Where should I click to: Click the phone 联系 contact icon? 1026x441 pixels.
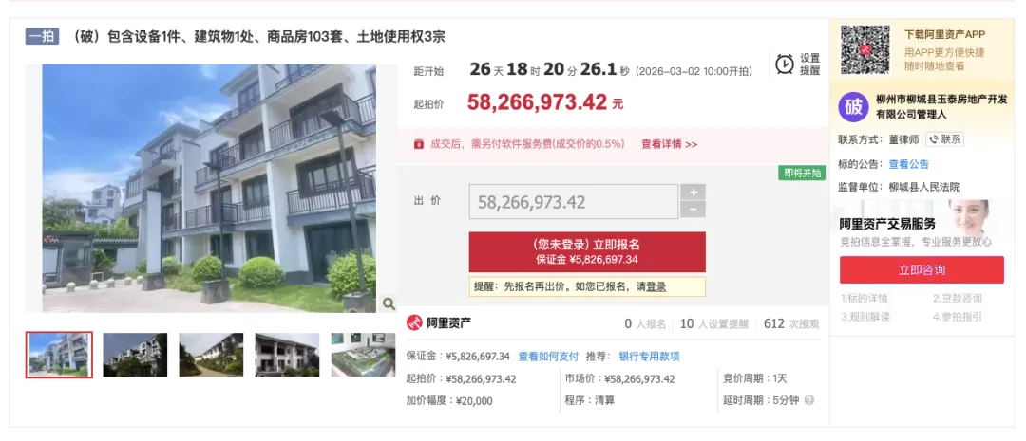point(944,139)
